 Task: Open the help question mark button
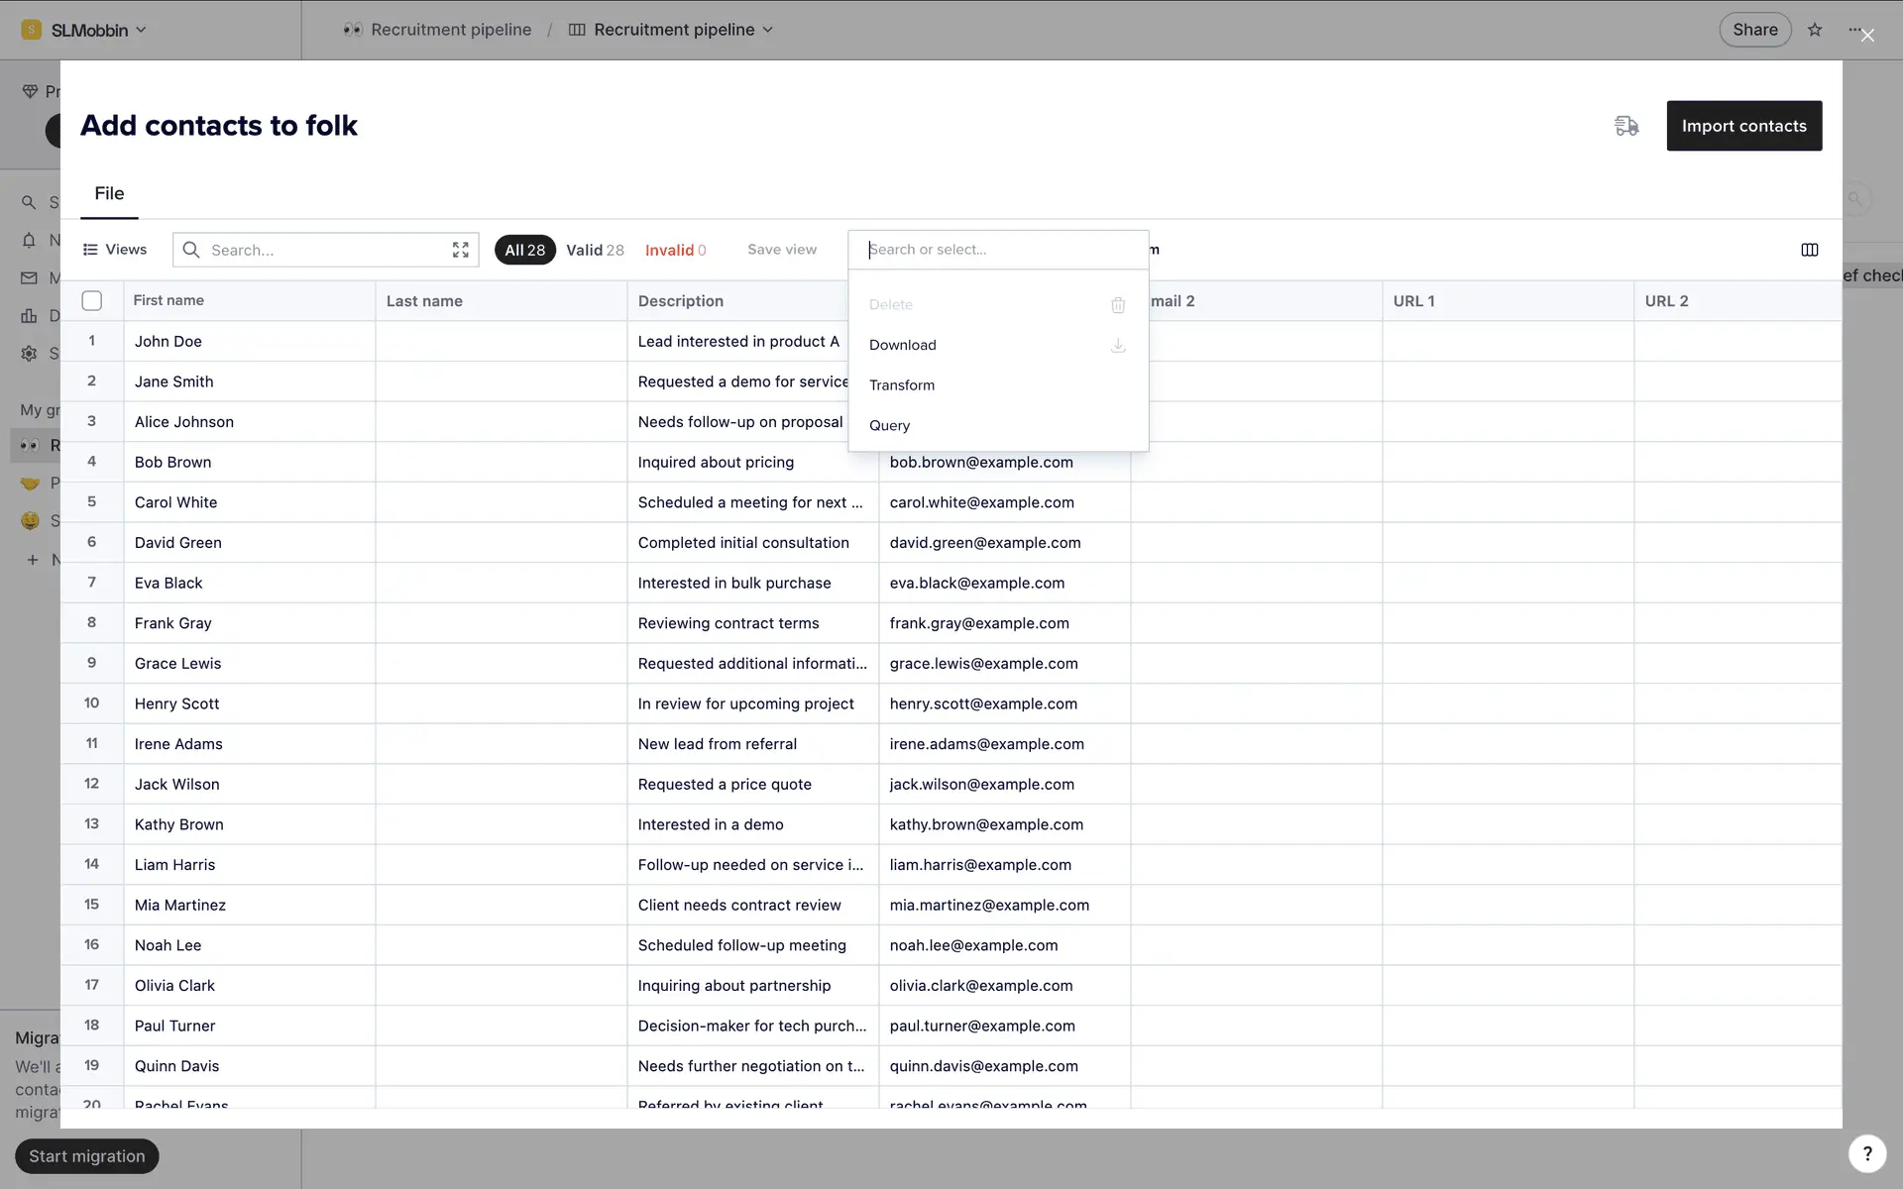click(1866, 1153)
